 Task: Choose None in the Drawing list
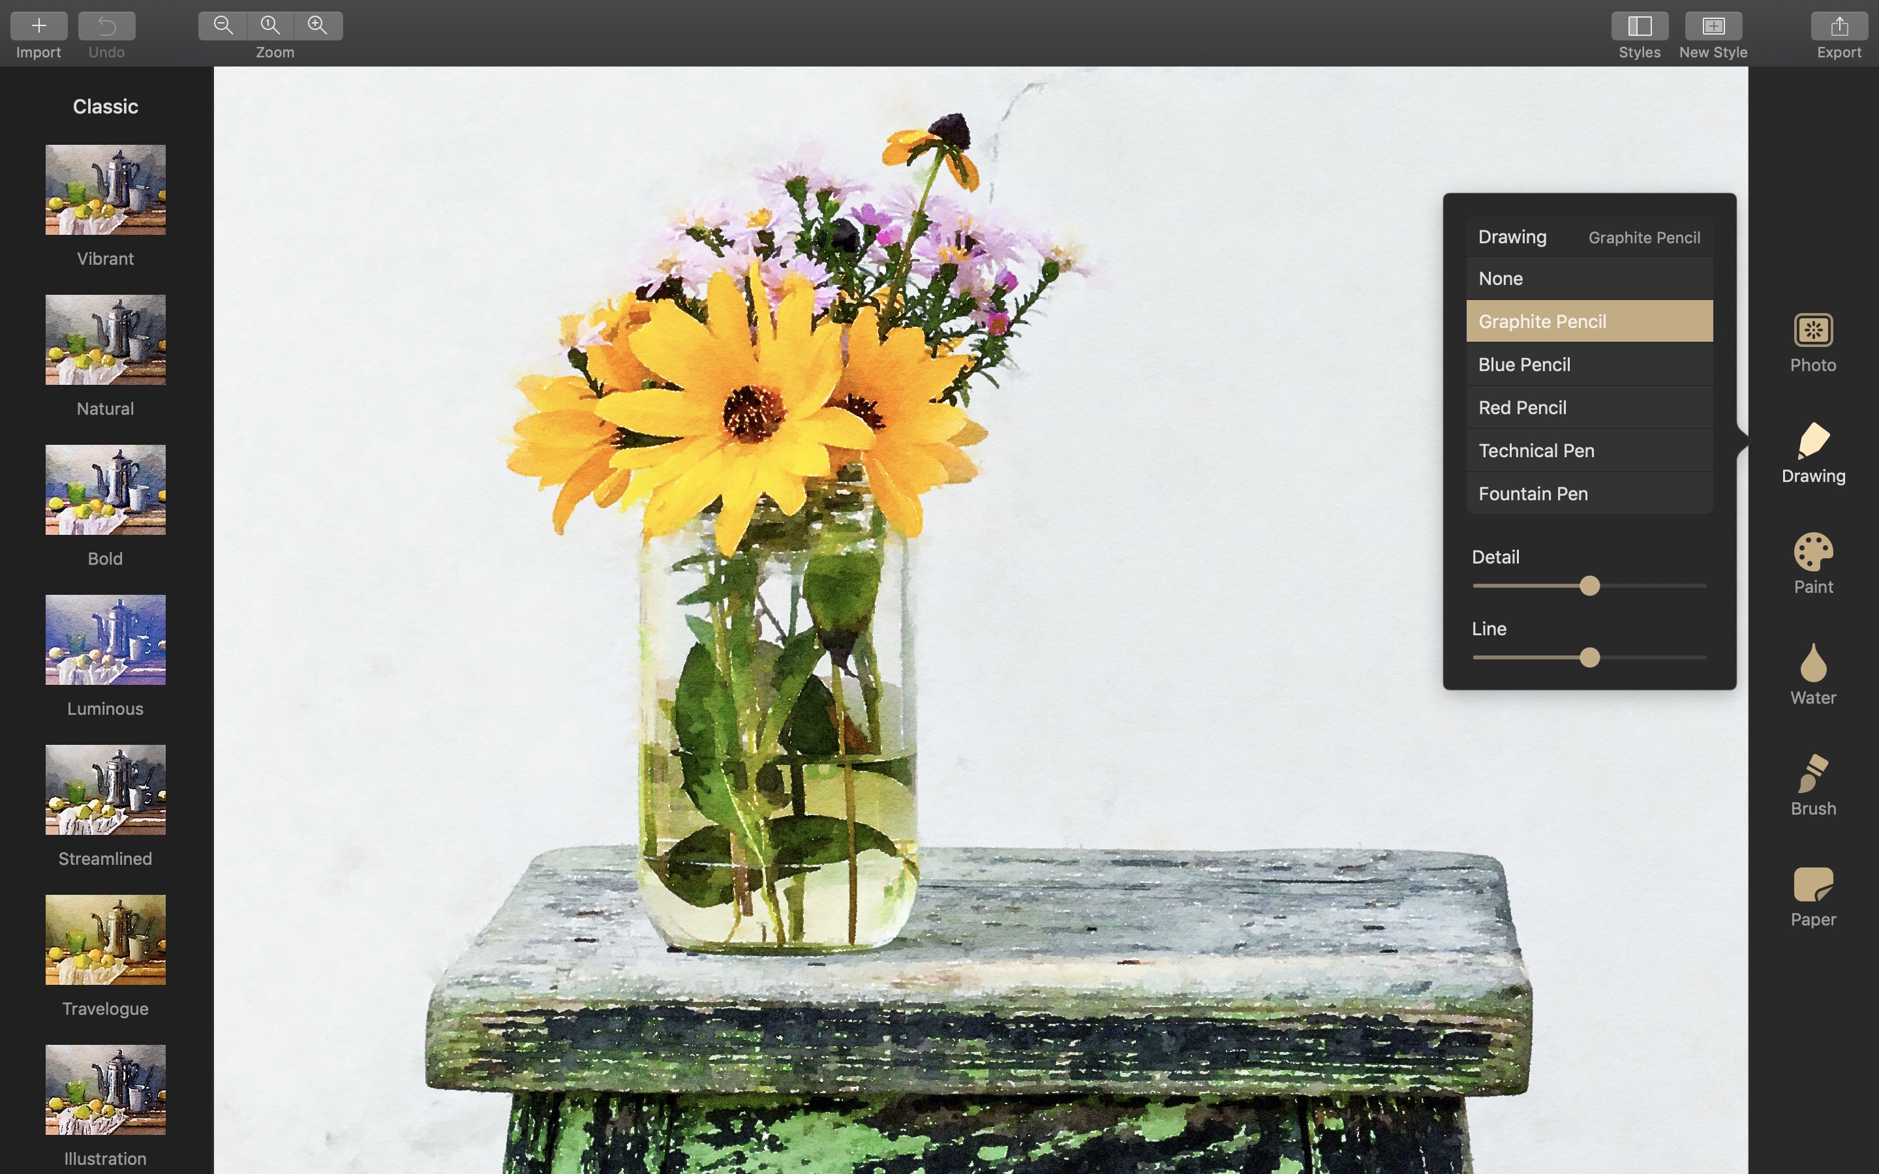(x=1589, y=278)
